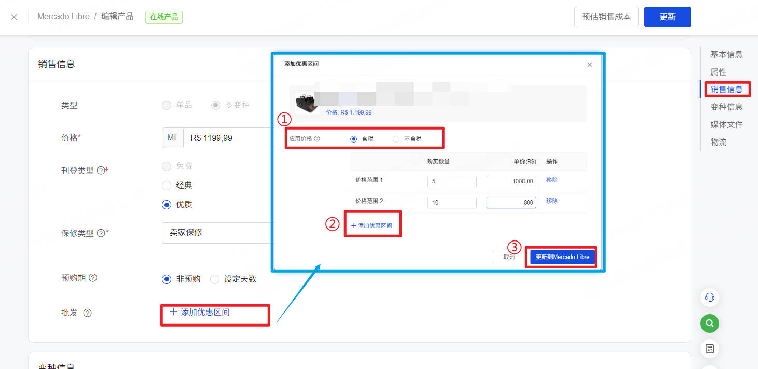
Task: Click 添加优惠区间 link inside the dialog
Action: [x=371, y=226]
